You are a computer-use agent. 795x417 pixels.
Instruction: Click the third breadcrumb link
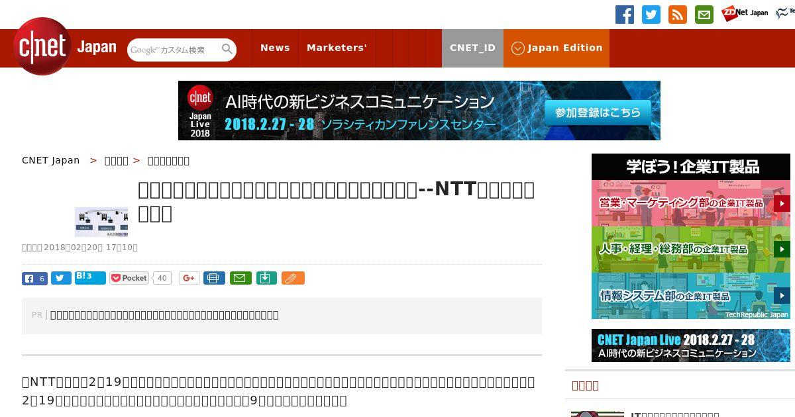pyautogui.click(x=168, y=160)
